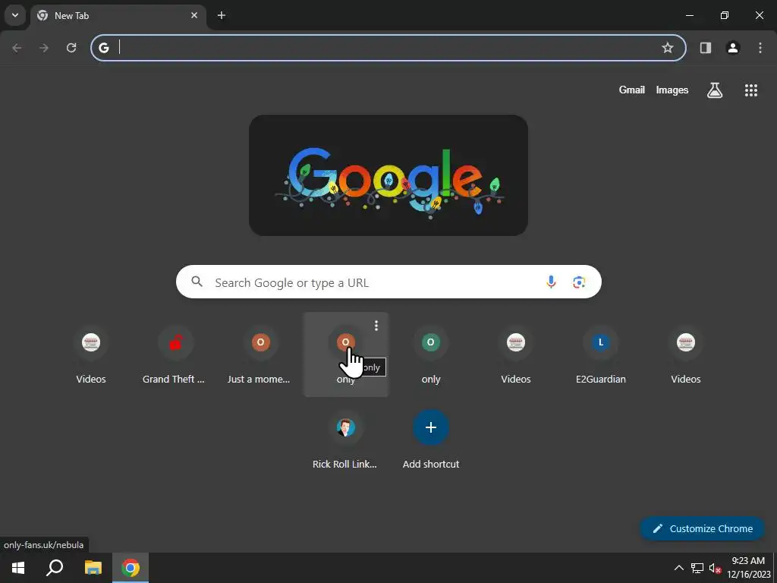Open three-dot options on hovered only shortcut
This screenshot has height=583, width=777.
click(x=376, y=325)
